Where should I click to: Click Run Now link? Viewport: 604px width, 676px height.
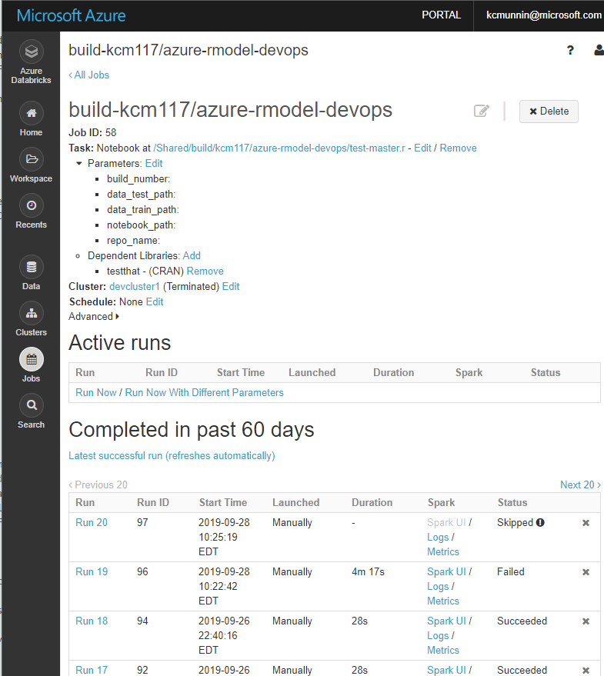pos(95,393)
